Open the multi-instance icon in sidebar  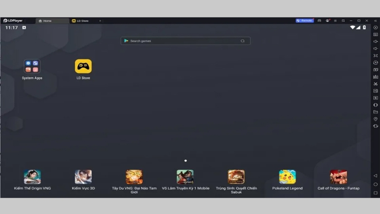[375, 70]
